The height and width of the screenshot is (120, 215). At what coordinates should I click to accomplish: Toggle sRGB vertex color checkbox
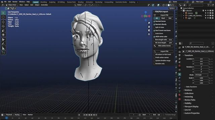tap(154, 37)
